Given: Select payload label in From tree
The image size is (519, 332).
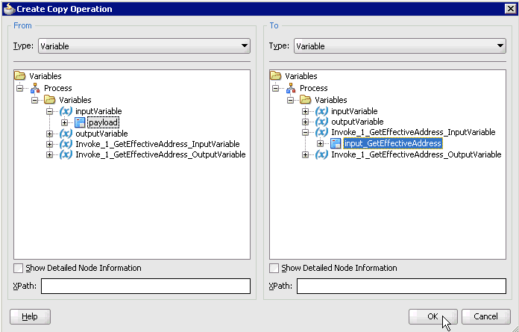Looking at the screenshot, I should [x=103, y=122].
